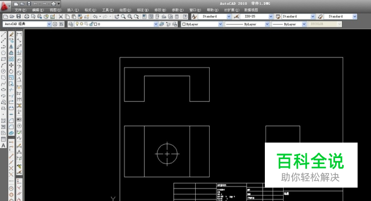Image resolution: width=371 pixels, height=201 pixels.
Task: Expand the ByLayer color dropdown
Action: pos(220,24)
